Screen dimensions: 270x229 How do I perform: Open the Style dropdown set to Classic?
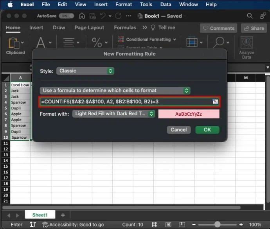(x=85, y=71)
